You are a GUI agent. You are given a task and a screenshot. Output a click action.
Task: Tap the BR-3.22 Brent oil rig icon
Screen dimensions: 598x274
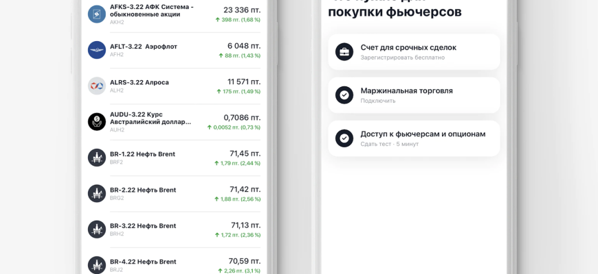(x=97, y=229)
